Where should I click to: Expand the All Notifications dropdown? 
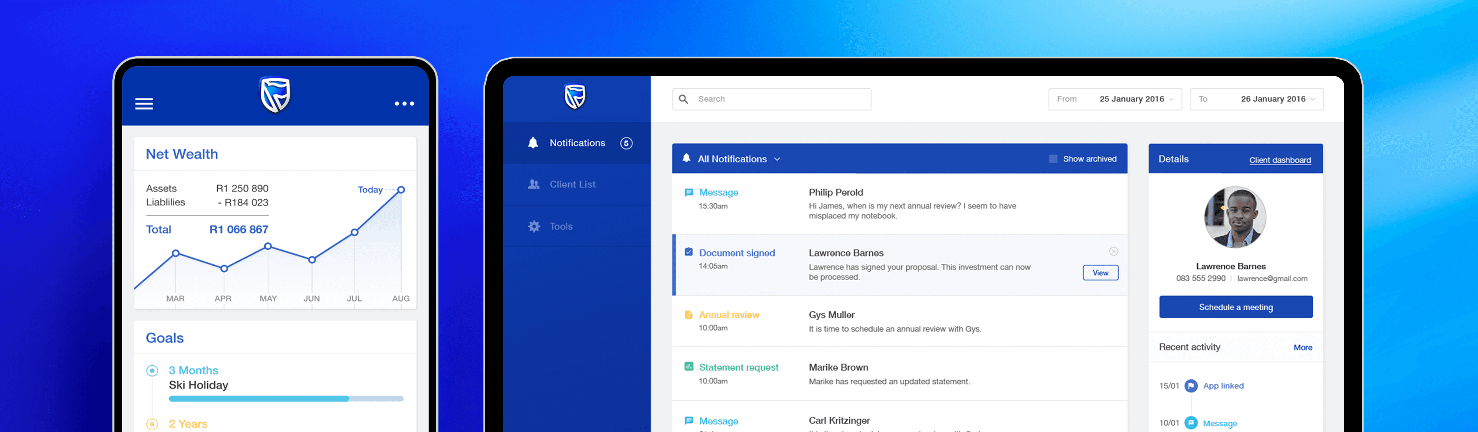pyautogui.click(x=777, y=159)
